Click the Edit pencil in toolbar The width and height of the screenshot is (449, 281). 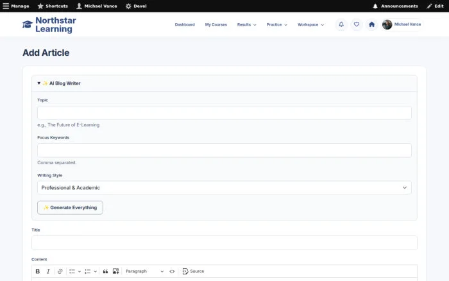(435, 6)
